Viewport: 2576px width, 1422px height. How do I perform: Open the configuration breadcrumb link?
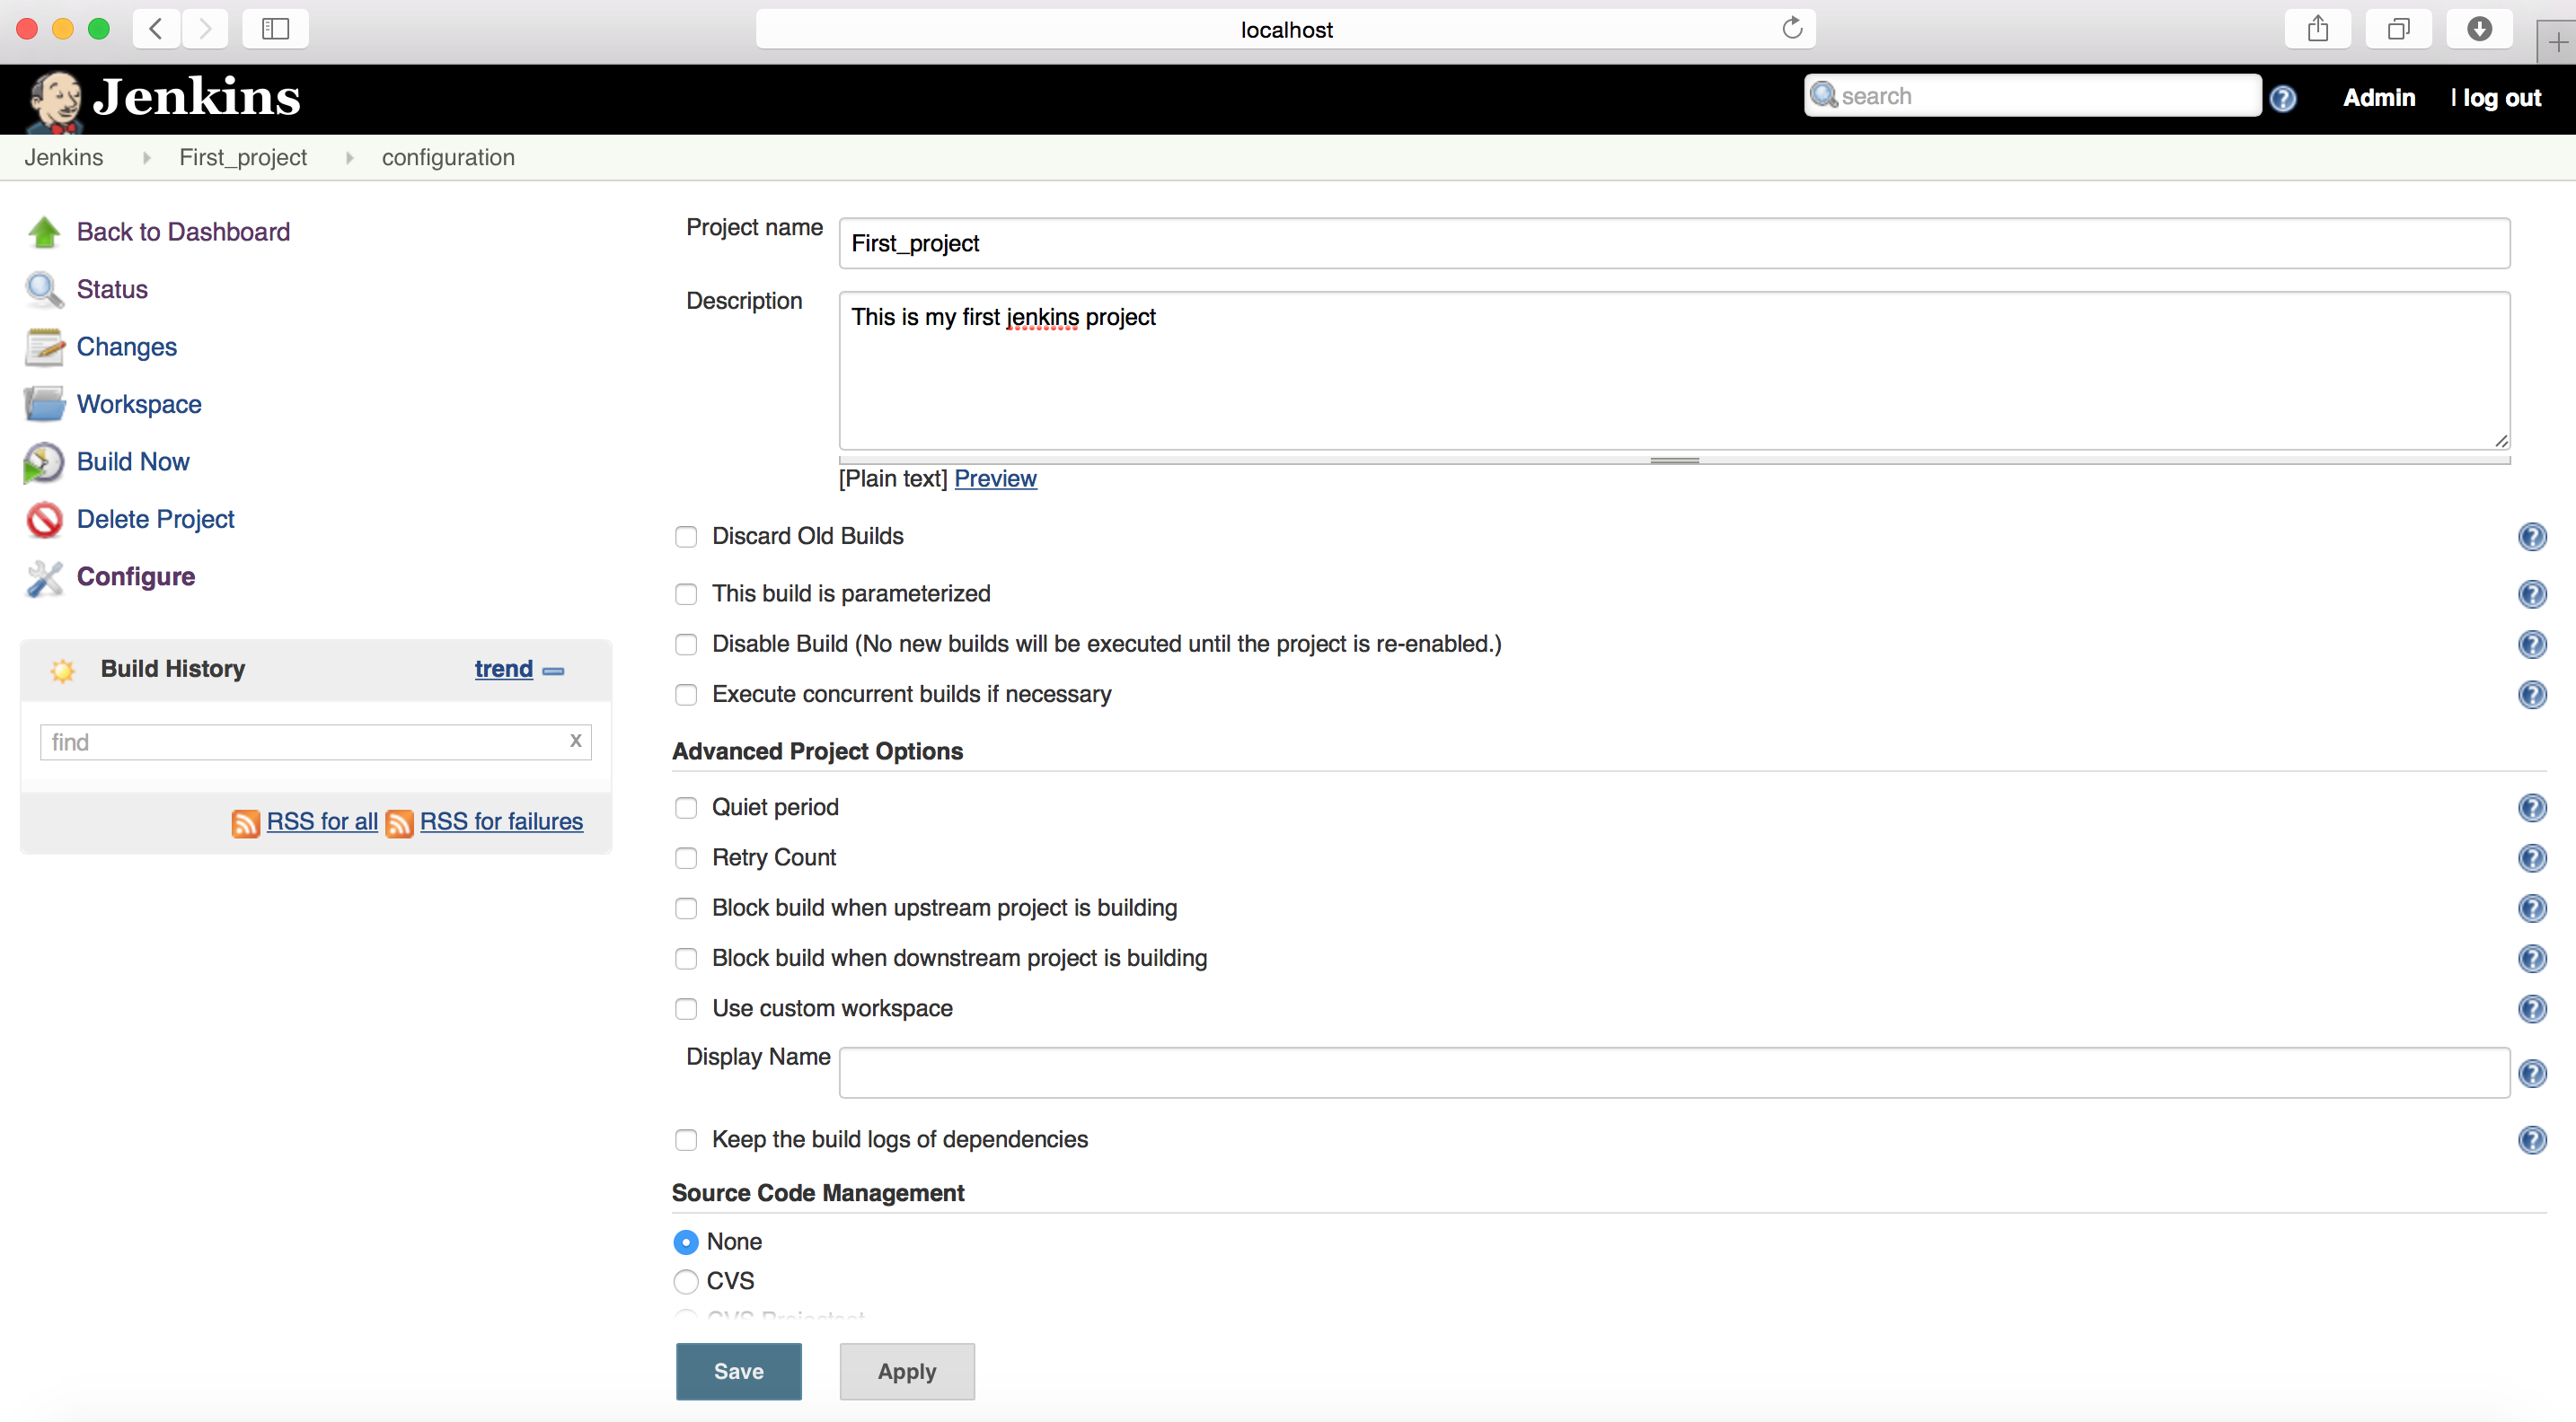[448, 158]
